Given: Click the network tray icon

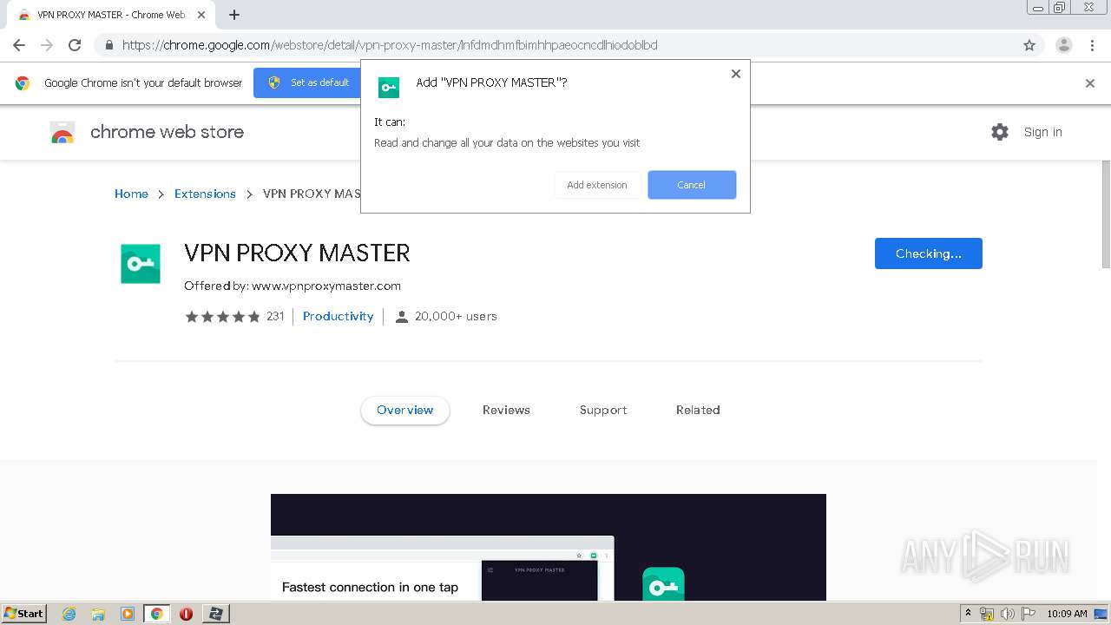Looking at the screenshot, I should coord(987,614).
